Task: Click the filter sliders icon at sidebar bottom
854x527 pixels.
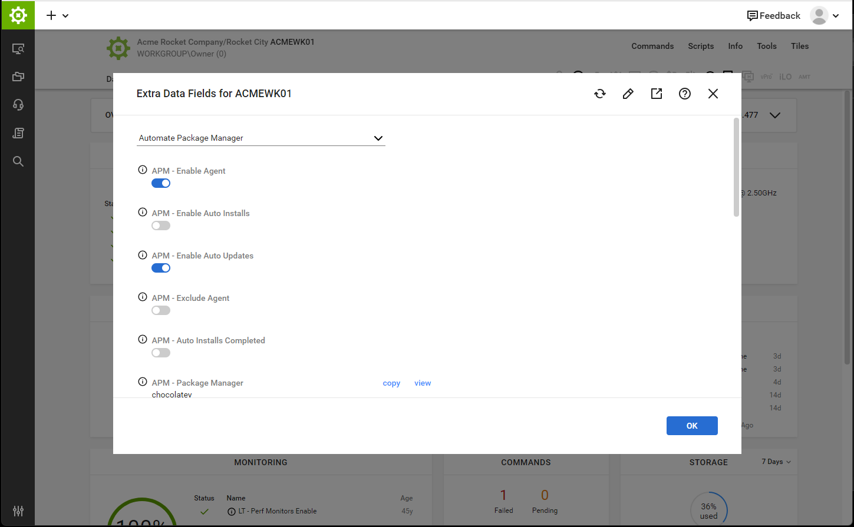Action: pyautogui.click(x=18, y=511)
